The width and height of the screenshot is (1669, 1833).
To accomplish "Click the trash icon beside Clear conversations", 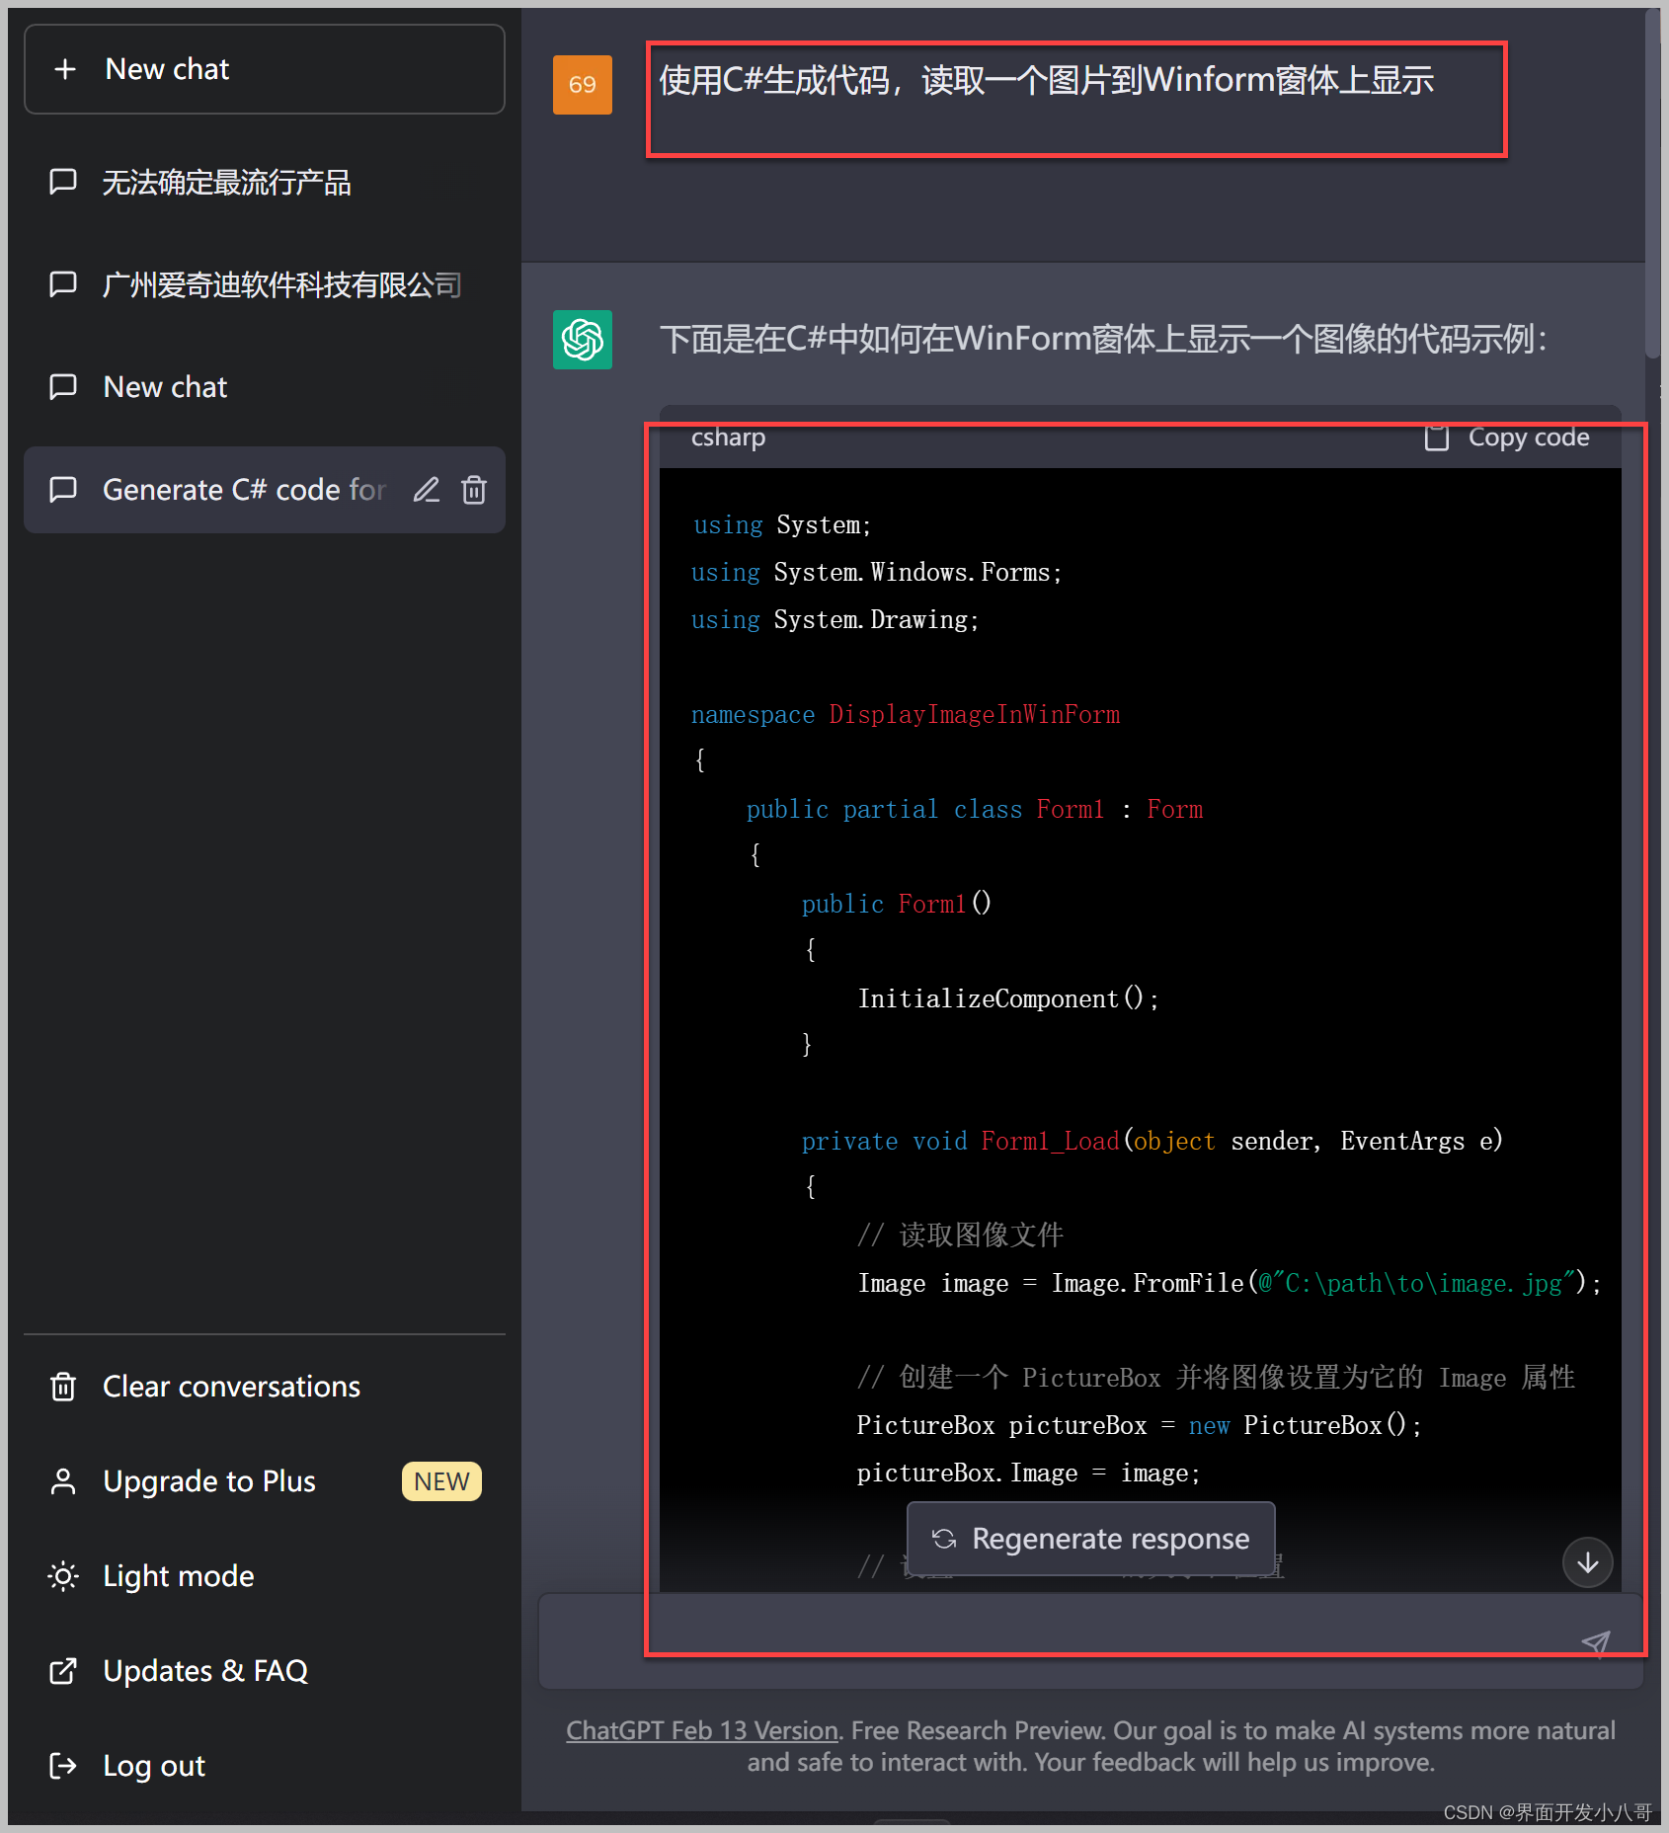I will [x=62, y=1387].
